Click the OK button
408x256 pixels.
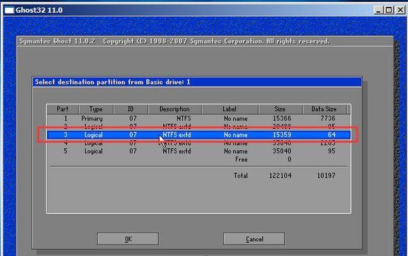pyautogui.click(x=128, y=239)
